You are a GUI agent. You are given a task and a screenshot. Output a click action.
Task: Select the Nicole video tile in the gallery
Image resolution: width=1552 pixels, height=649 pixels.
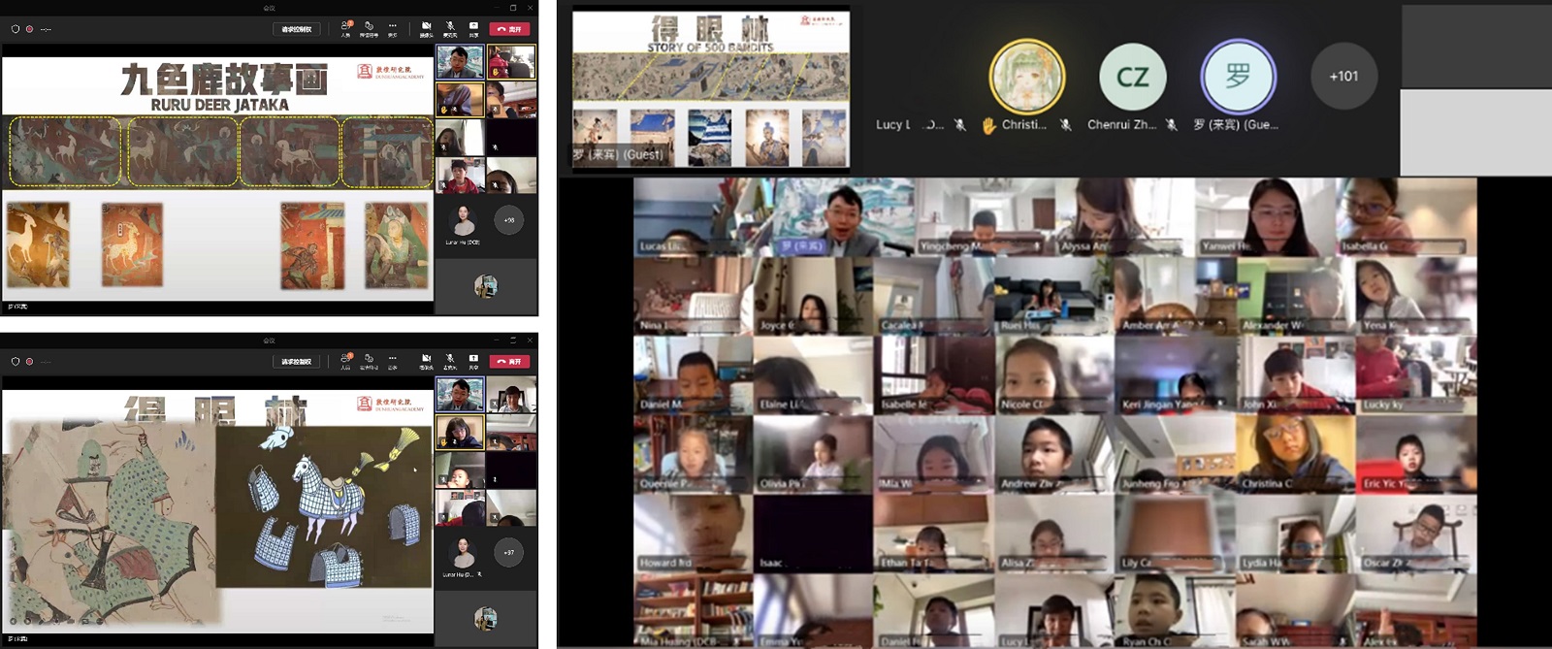[1054, 374]
